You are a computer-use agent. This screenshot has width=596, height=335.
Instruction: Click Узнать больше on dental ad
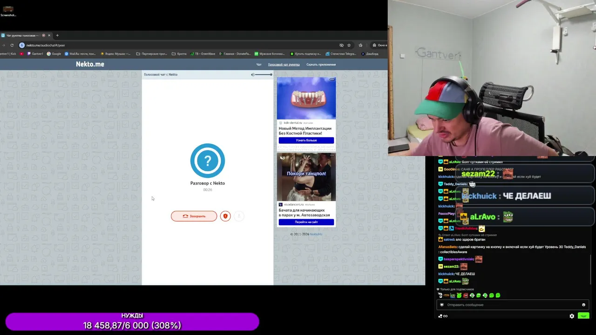coord(306,140)
